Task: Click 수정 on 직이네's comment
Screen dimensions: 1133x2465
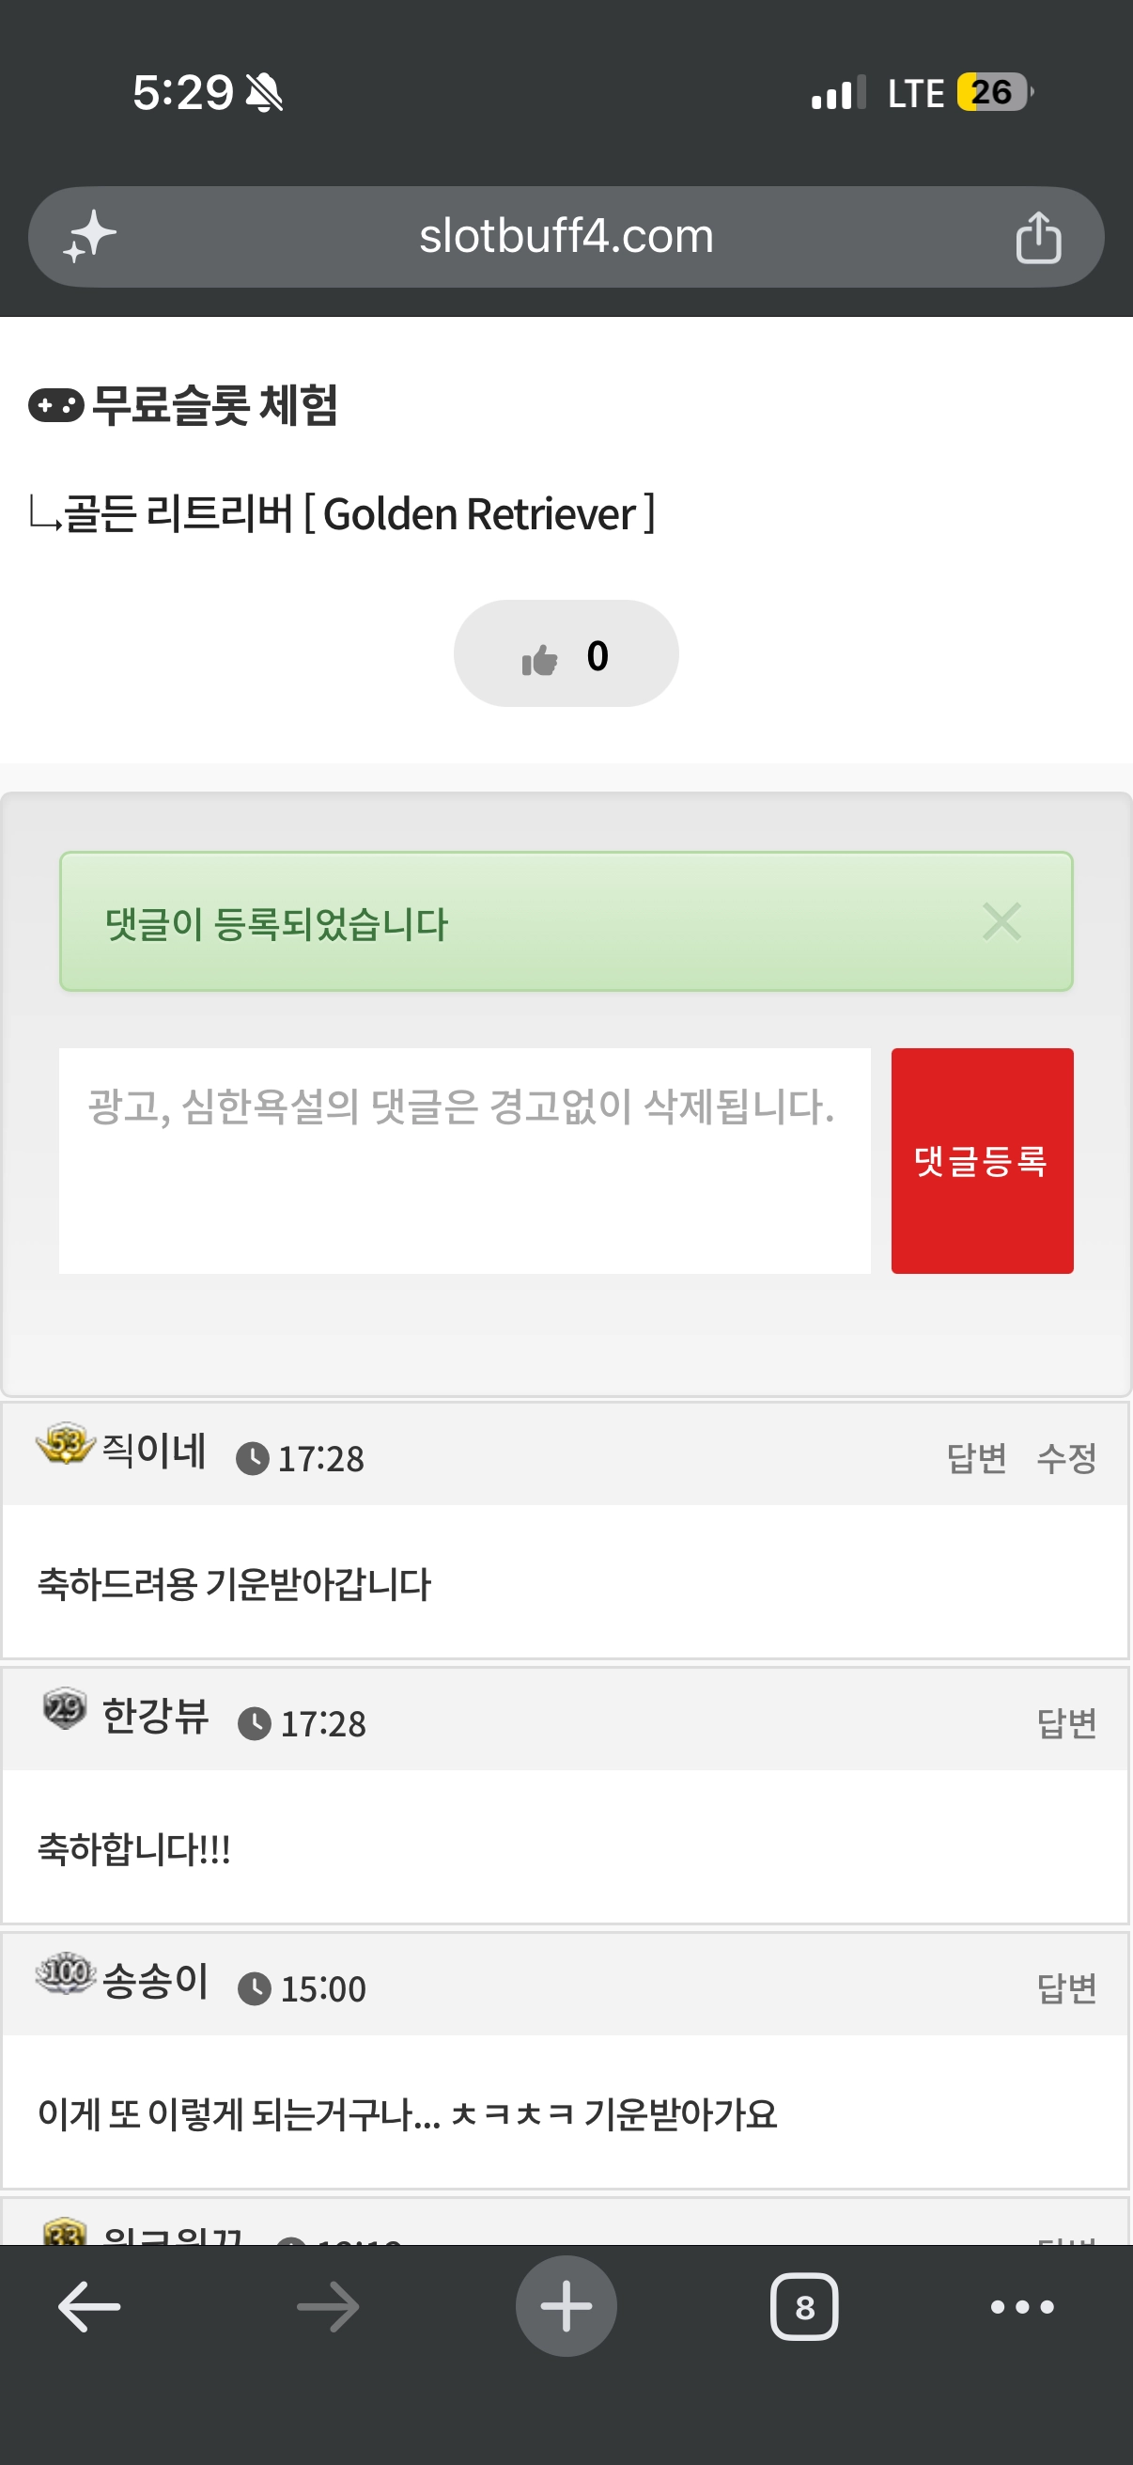Action: 1066,1457
